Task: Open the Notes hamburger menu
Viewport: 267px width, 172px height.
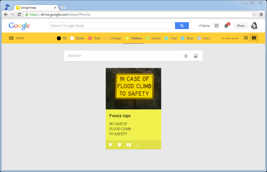Action: 11,38
